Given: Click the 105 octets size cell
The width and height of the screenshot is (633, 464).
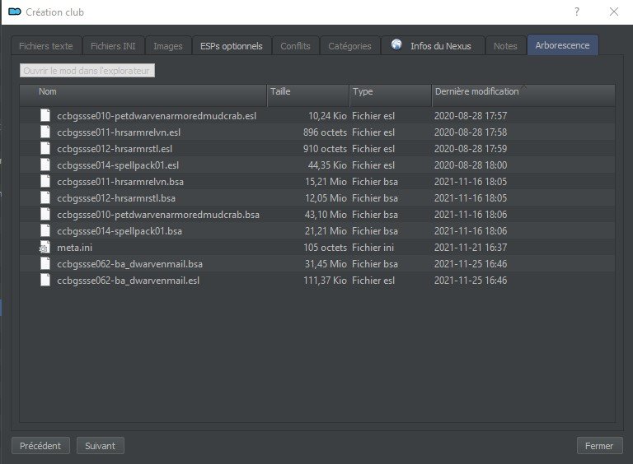Looking at the screenshot, I should (x=325, y=248).
